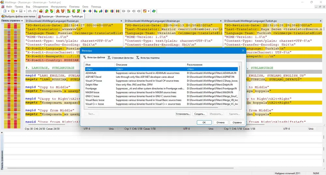Click the Save diskette toolbar icon
The height and width of the screenshot is (175, 326).
21,11
